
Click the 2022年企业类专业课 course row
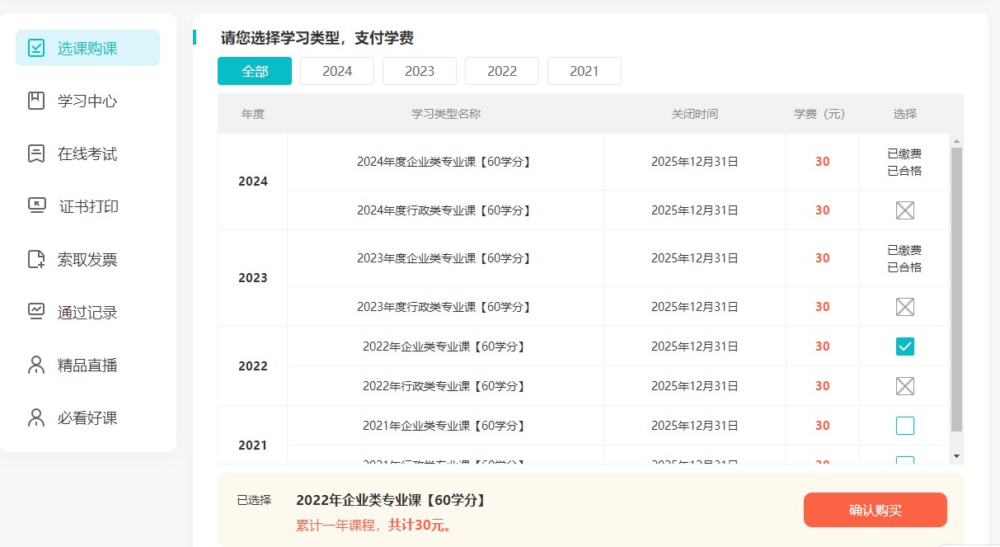click(x=445, y=347)
